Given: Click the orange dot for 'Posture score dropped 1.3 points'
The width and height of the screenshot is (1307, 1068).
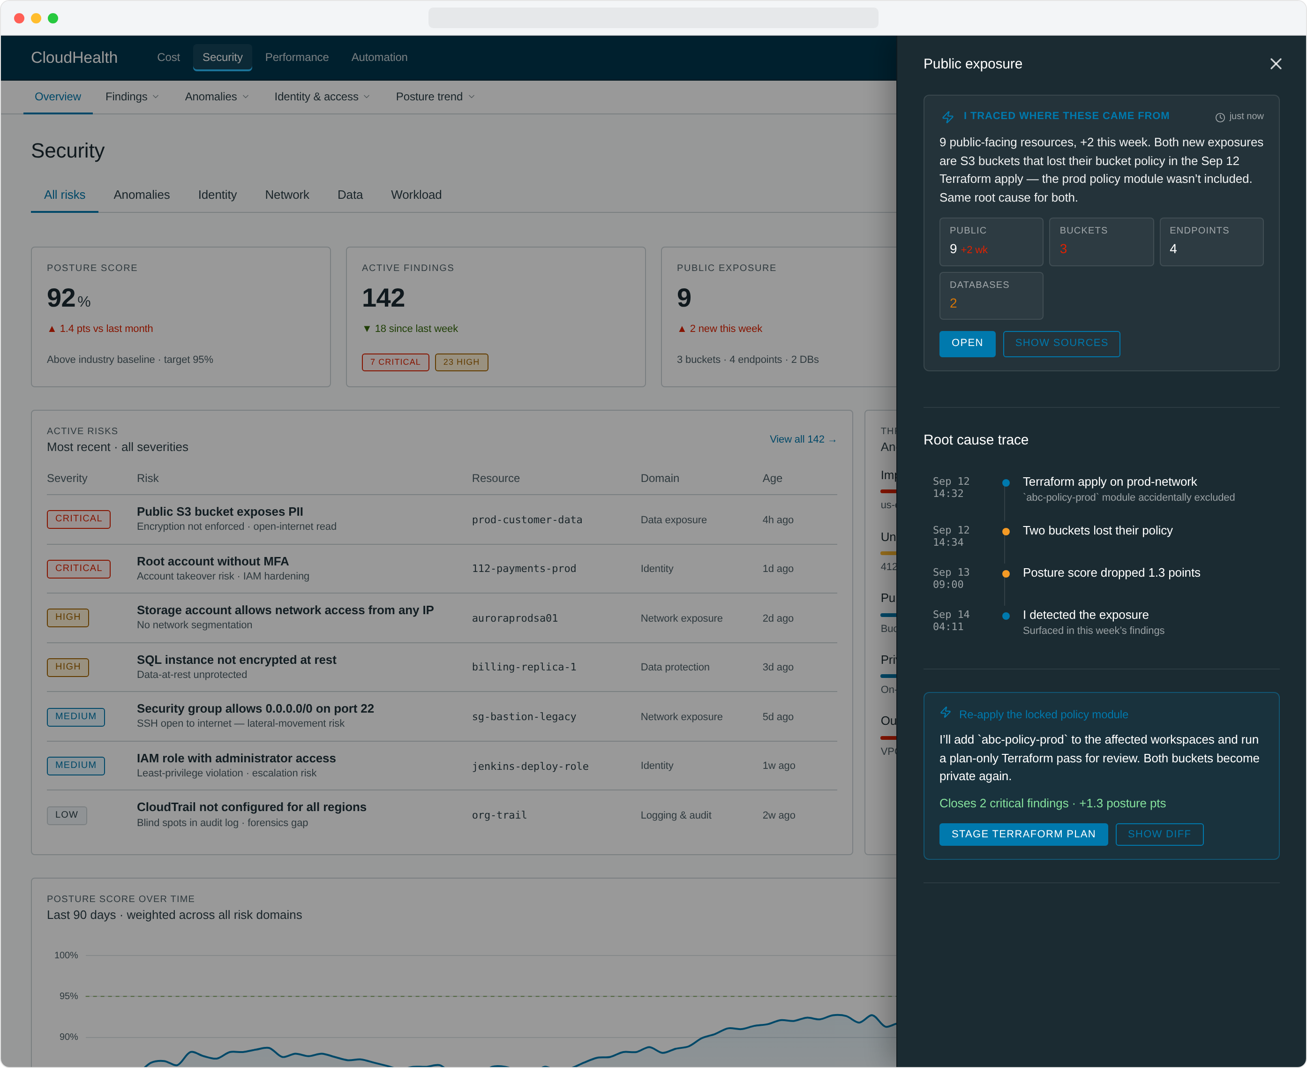Looking at the screenshot, I should (x=1006, y=573).
